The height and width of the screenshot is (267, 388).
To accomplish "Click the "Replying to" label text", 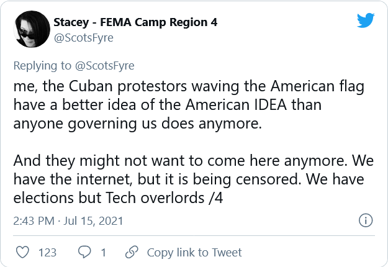I will 38,65.
